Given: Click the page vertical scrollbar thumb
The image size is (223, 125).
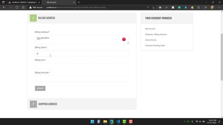Looking at the screenshot, I should pyautogui.click(x=222, y=57).
